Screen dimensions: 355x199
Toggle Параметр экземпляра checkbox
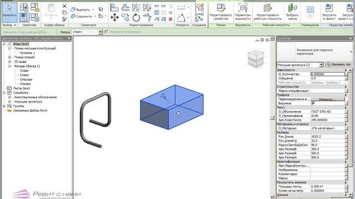(x=106, y=32)
